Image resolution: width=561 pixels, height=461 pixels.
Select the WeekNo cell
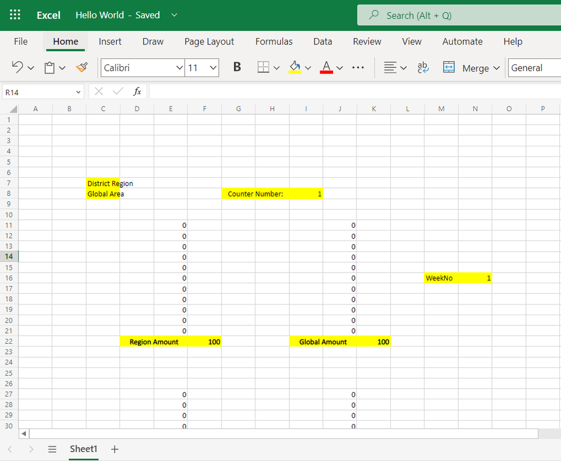point(441,278)
